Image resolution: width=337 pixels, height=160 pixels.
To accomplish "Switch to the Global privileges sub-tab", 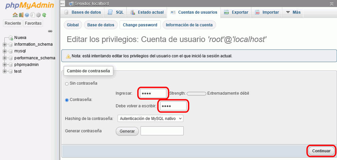I will [x=73, y=25].
